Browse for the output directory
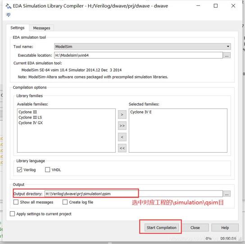 pyautogui.click(x=227, y=194)
